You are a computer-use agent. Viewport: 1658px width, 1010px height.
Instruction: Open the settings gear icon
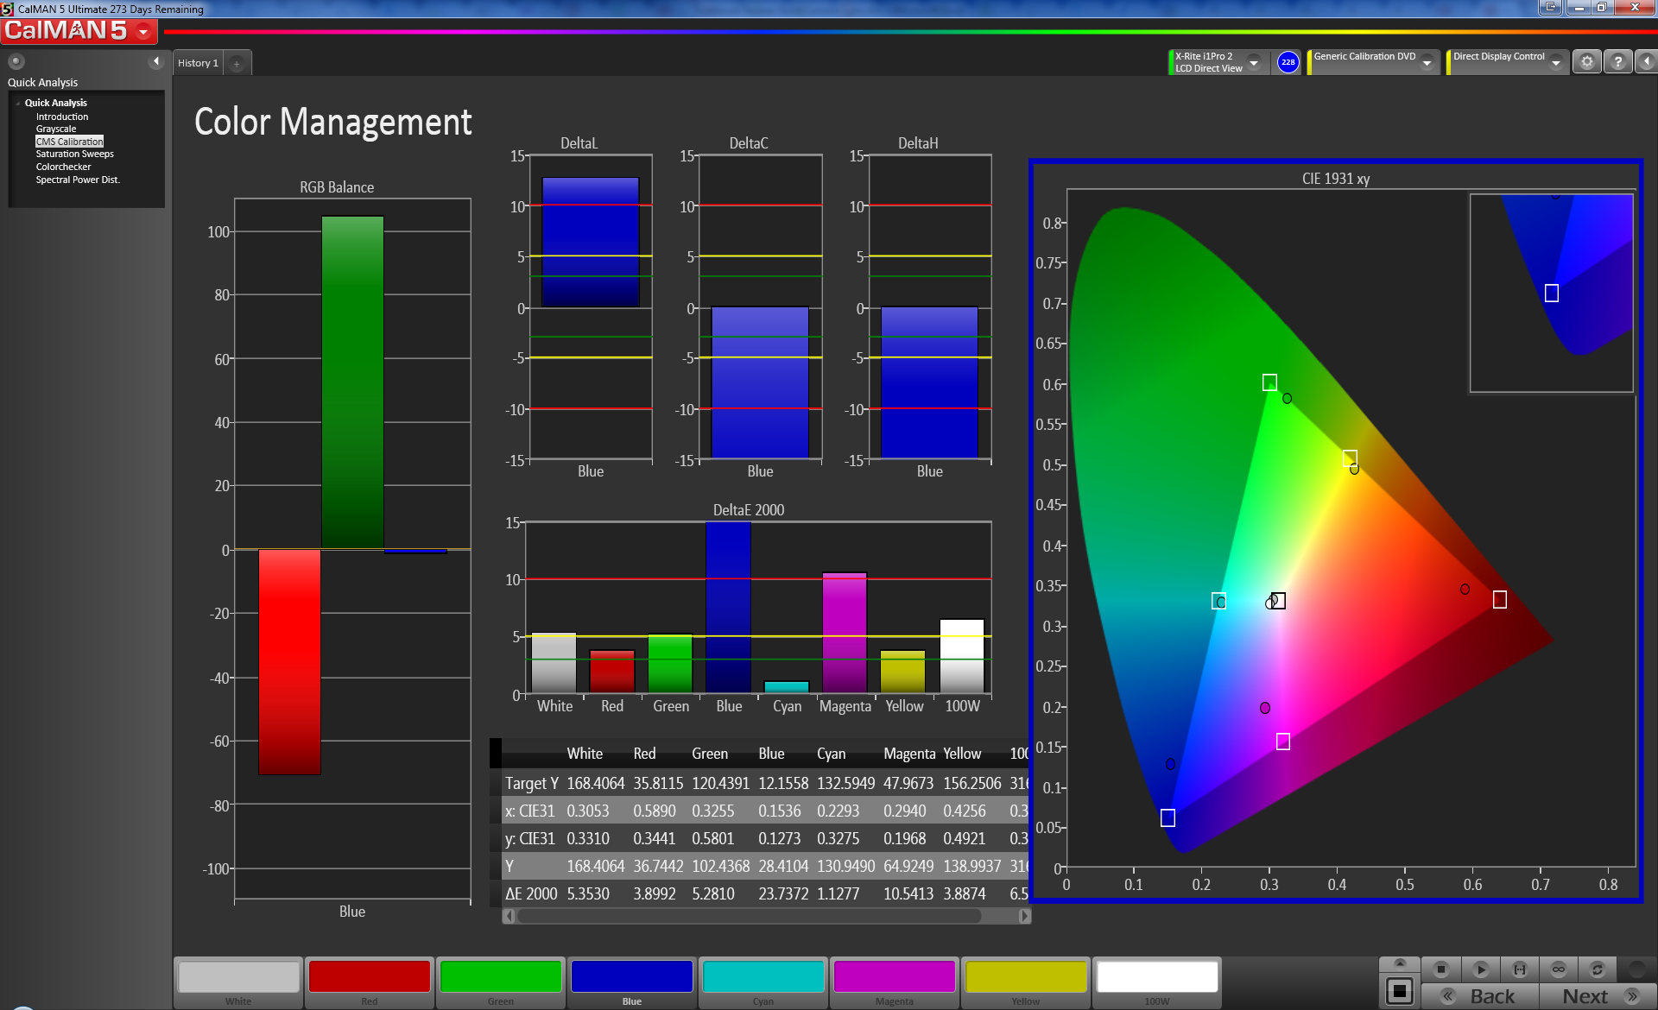(1586, 62)
